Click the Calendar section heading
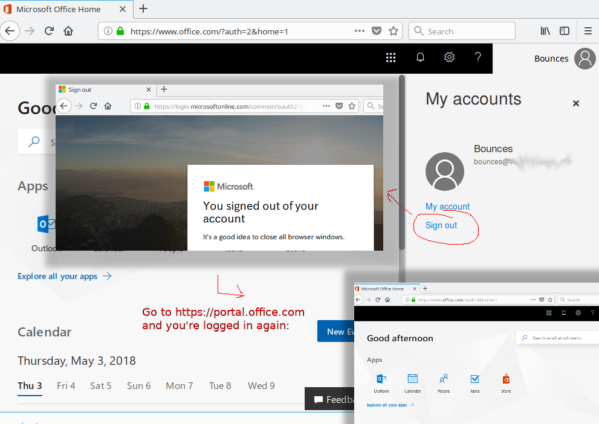This screenshot has height=424, width=599. click(x=44, y=332)
